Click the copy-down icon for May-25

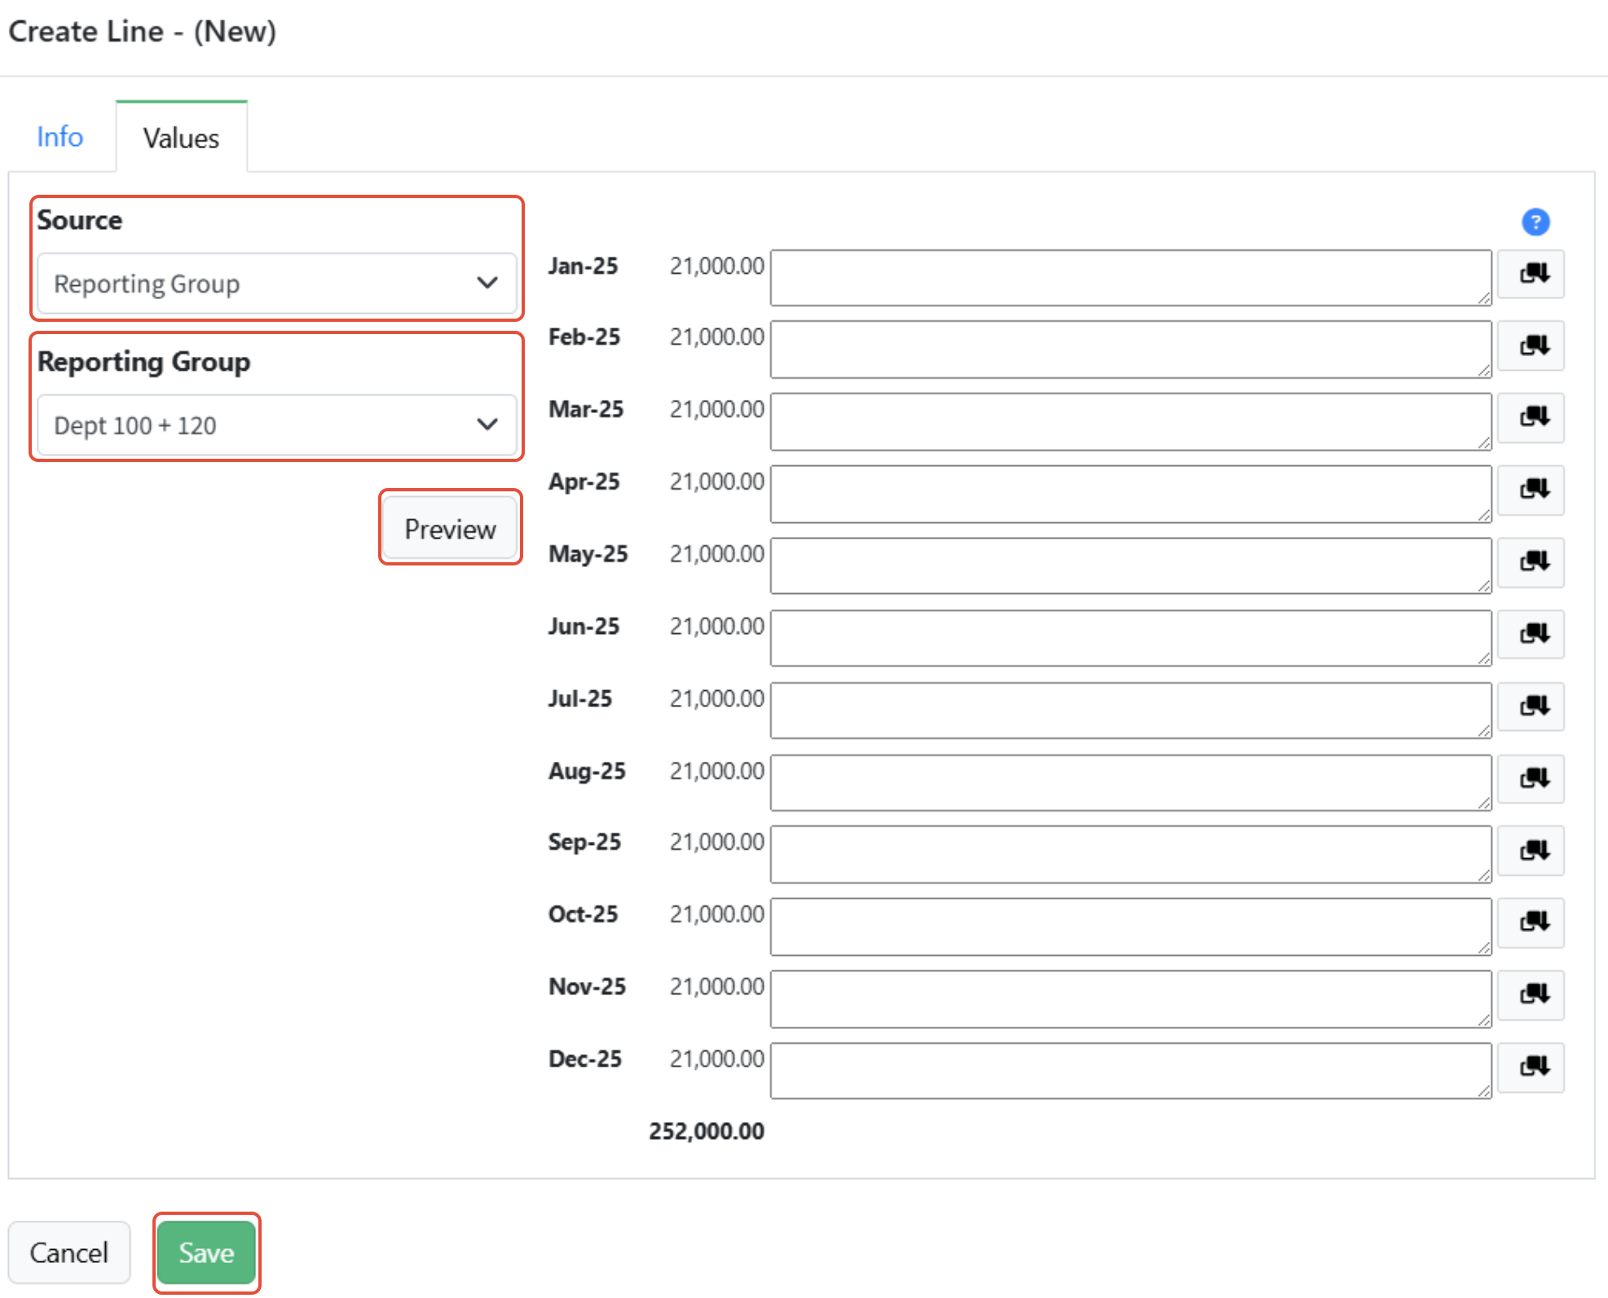(x=1533, y=562)
